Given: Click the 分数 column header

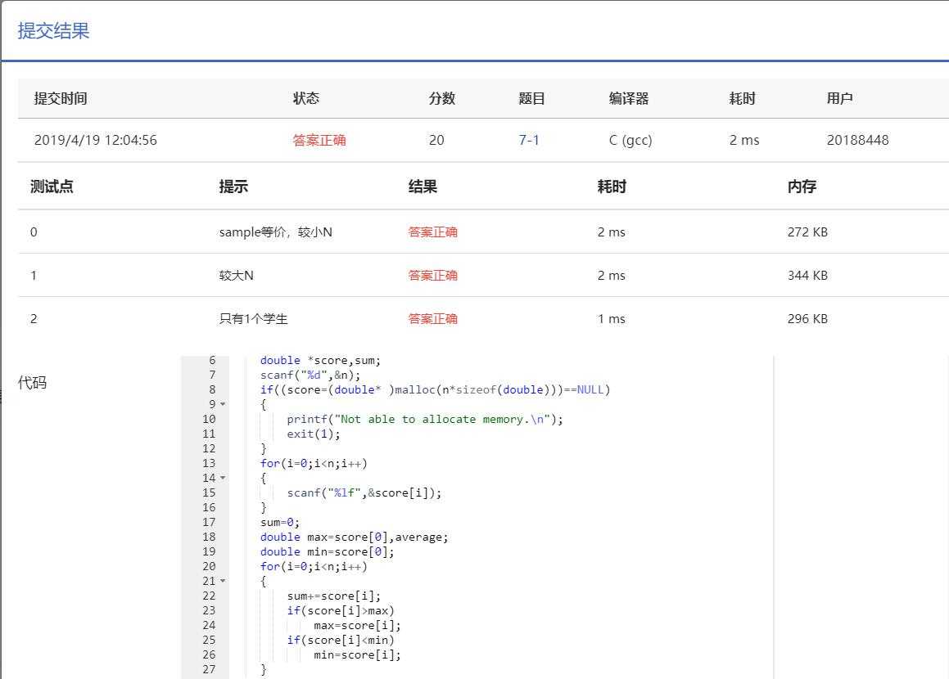Looking at the screenshot, I should pyautogui.click(x=442, y=98).
